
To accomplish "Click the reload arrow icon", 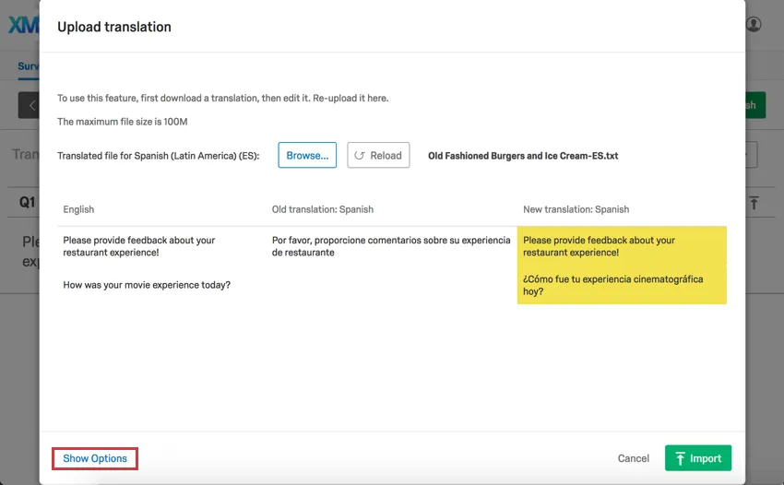I will (x=360, y=156).
